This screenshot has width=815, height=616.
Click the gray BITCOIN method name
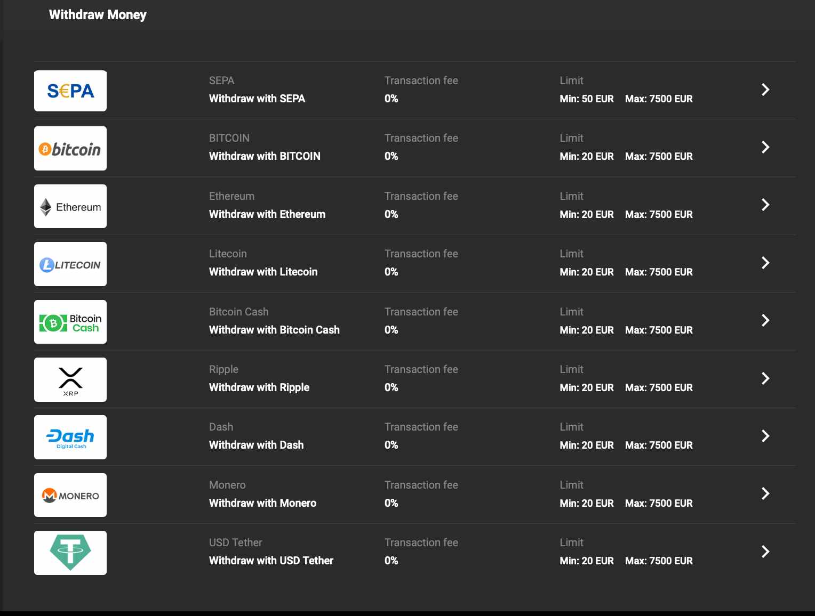[229, 138]
